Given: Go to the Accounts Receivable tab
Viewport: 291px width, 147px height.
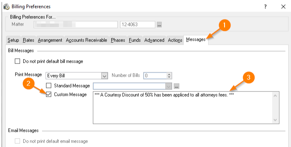Looking at the screenshot, I should click(86, 40).
